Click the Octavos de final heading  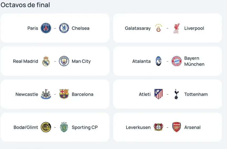click(x=25, y=5)
